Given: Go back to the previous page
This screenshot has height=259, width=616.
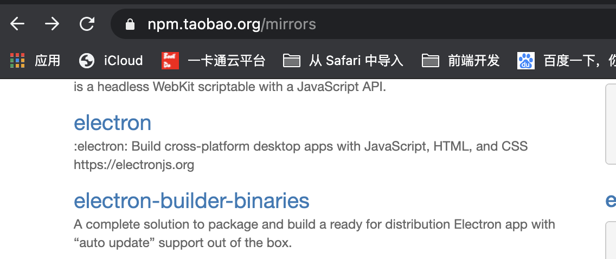Looking at the screenshot, I should 17,24.
